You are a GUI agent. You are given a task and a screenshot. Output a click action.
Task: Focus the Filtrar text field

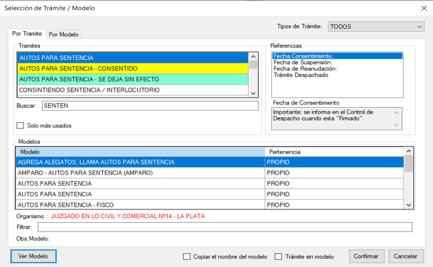click(225, 227)
